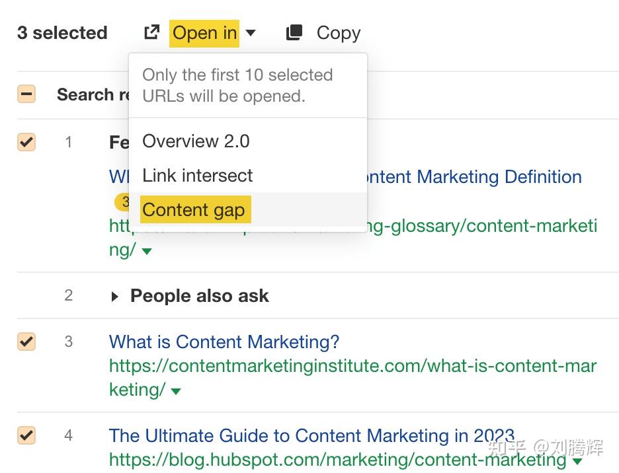This screenshot has height=473, width=619.
Task: Uncheck the checkbox for result 1
Action: [x=26, y=142]
